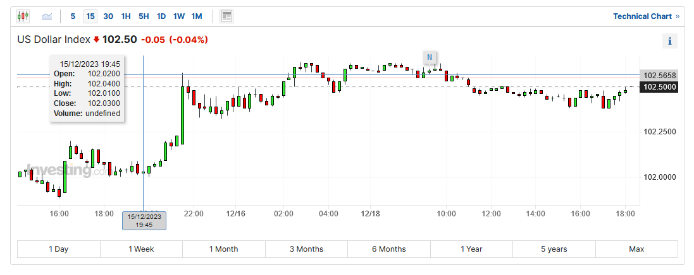This screenshot has height=275, width=694.
Task: Click the info icon beside the chart
Action: tap(669, 41)
